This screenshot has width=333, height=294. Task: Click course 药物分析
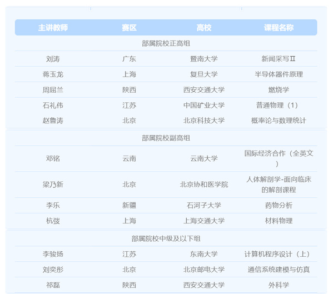279,205
